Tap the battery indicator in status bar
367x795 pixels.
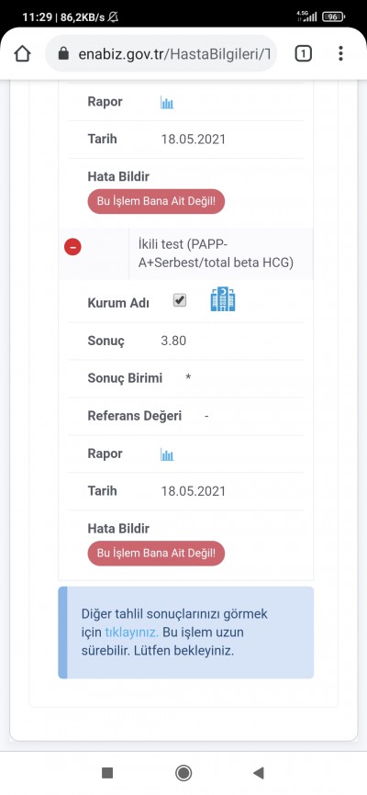coord(333,17)
